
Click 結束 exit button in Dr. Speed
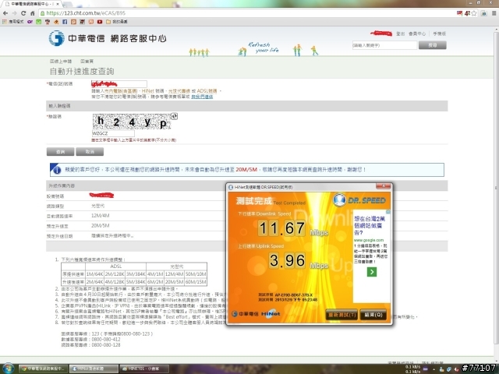[x=373, y=315]
